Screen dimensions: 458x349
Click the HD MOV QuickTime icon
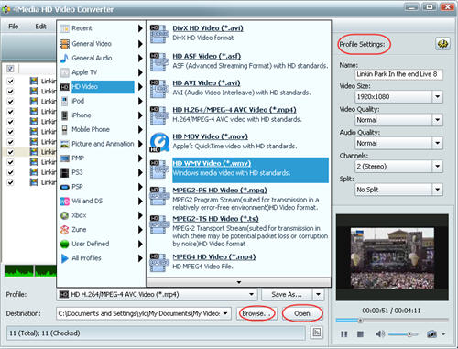click(x=159, y=142)
